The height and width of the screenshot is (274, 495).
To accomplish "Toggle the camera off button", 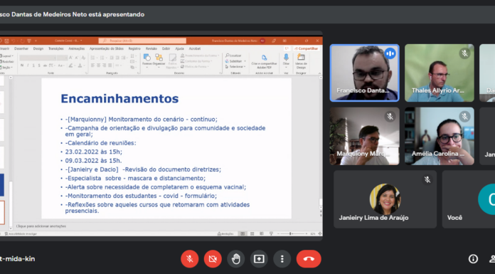I will pos(213,259).
